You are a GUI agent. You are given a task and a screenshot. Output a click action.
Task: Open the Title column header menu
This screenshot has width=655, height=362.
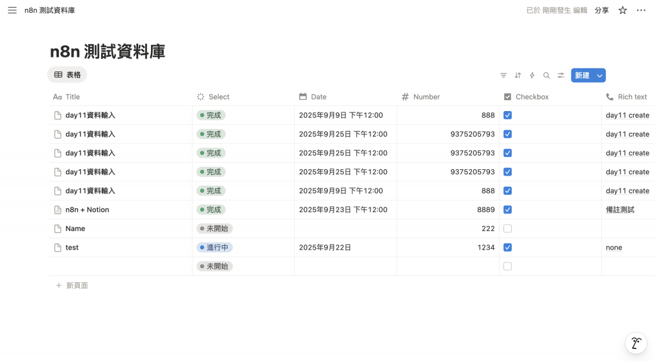[120, 97]
